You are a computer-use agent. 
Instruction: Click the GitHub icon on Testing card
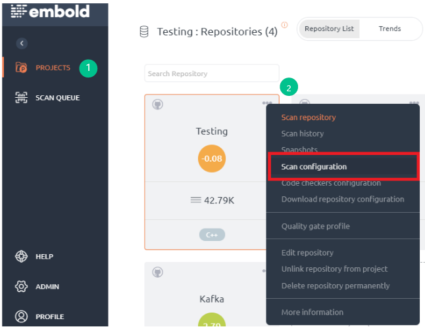(x=157, y=104)
